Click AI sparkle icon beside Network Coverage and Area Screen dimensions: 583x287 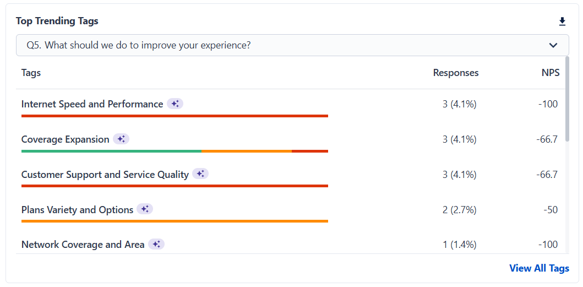tap(156, 244)
